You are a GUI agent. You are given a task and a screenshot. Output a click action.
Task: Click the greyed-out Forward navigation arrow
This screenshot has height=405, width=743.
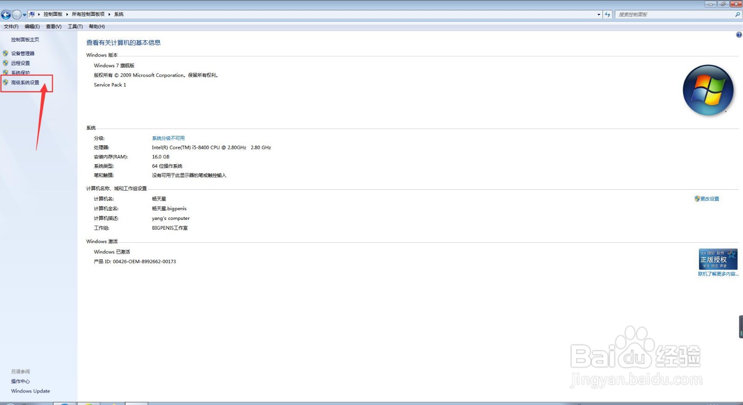click(x=17, y=14)
